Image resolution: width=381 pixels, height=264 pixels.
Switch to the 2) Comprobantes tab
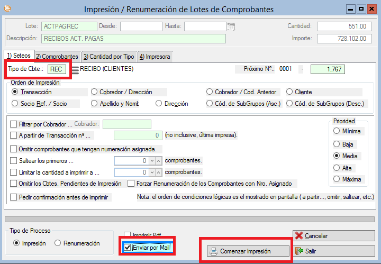click(x=57, y=57)
